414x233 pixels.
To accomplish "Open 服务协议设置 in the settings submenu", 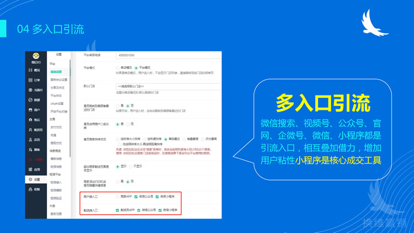I will click(59, 80).
